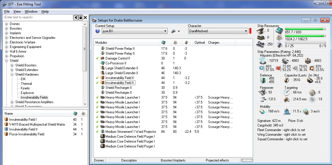Toggle the fifth Heavy Missile Launcher I checkmark

click(x=97, y=117)
